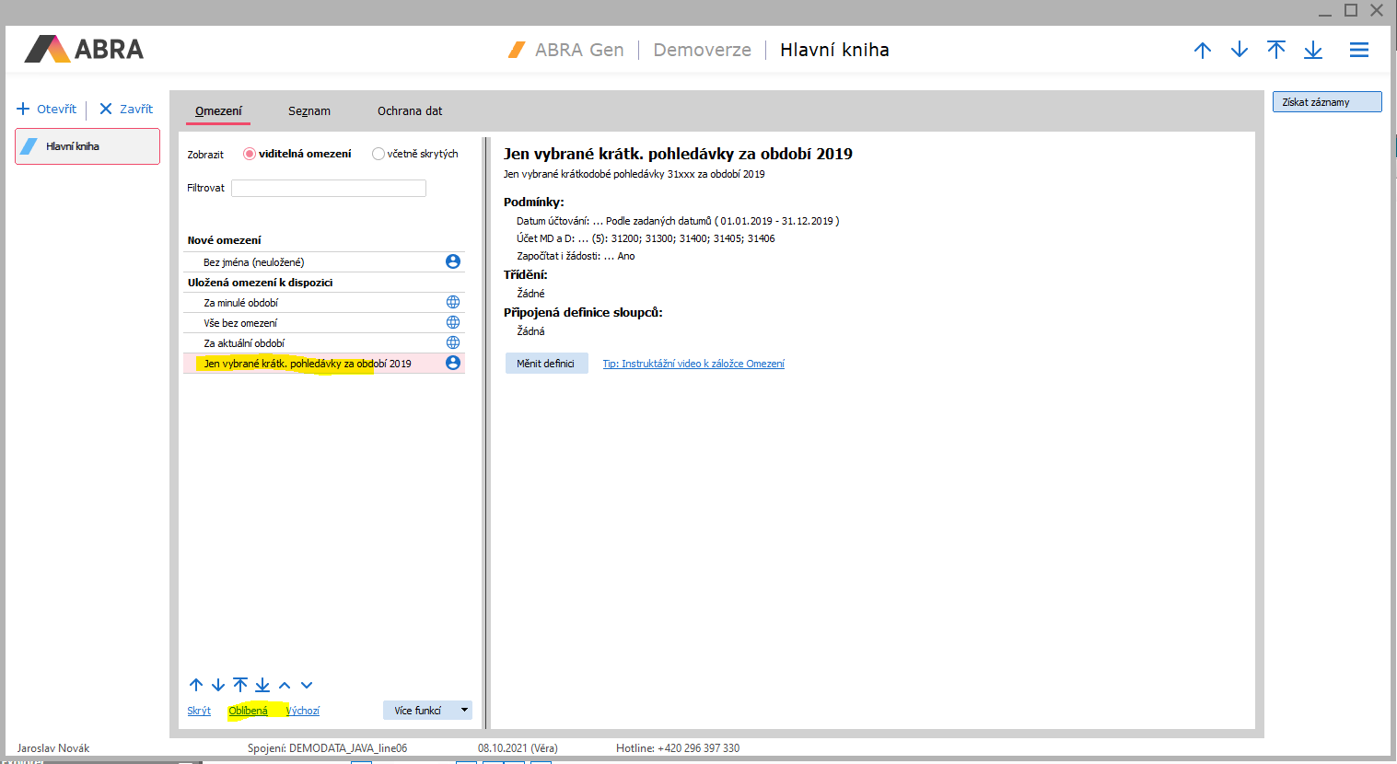The width and height of the screenshot is (1397, 764).
Task: Click small chevron up below restrictions list
Action: pos(285,686)
